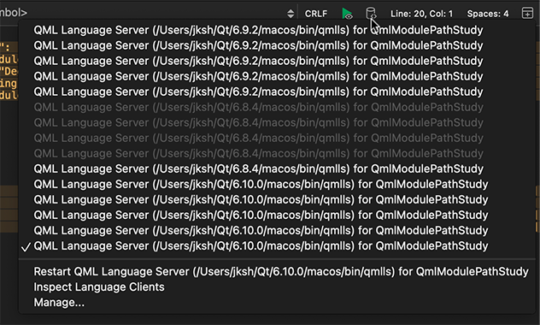Choose the last Qt 6.9.2 server entry

[258, 92]
